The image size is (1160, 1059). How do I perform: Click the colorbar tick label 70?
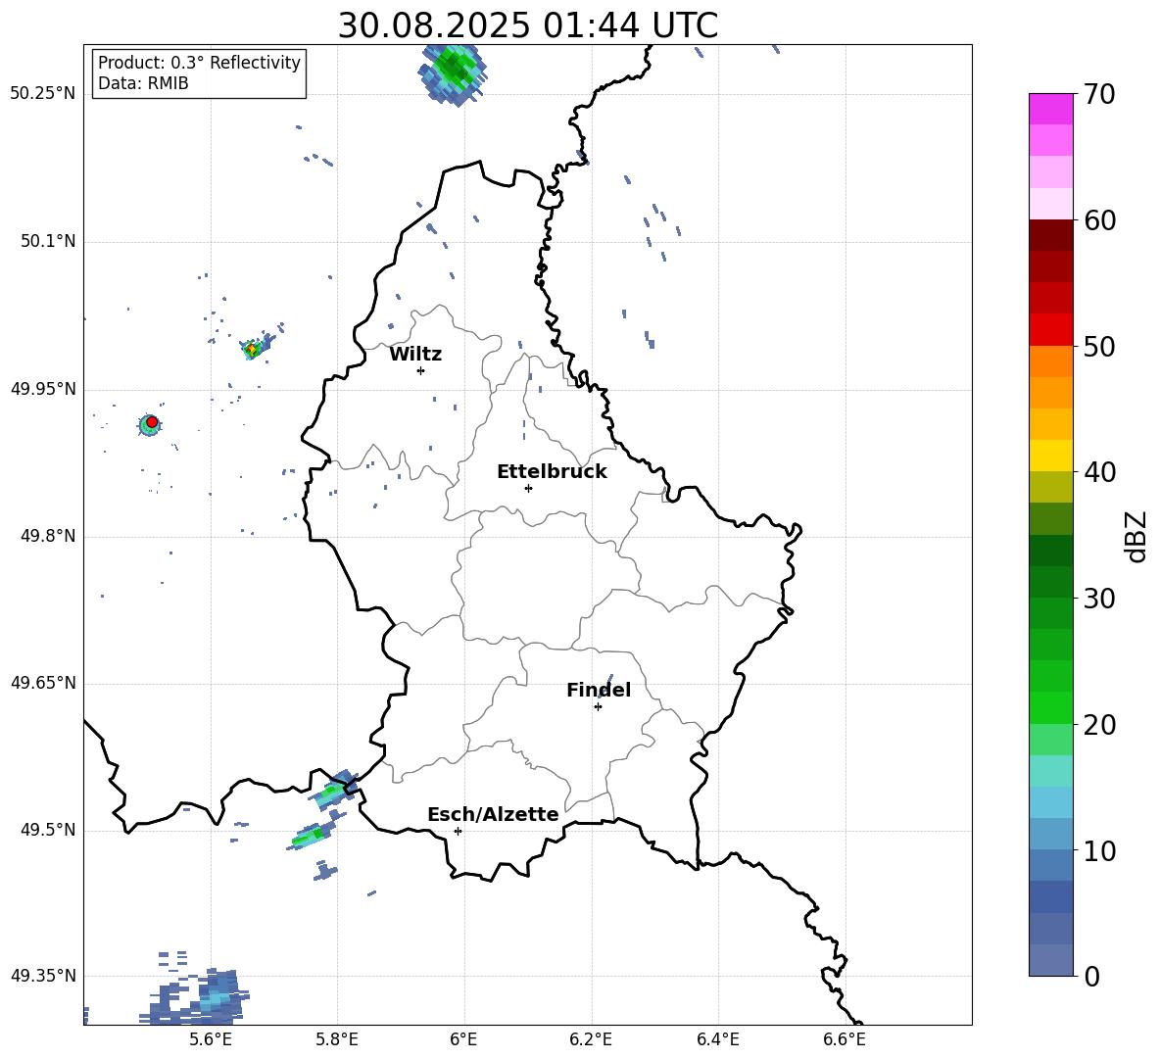point(1099,95)
